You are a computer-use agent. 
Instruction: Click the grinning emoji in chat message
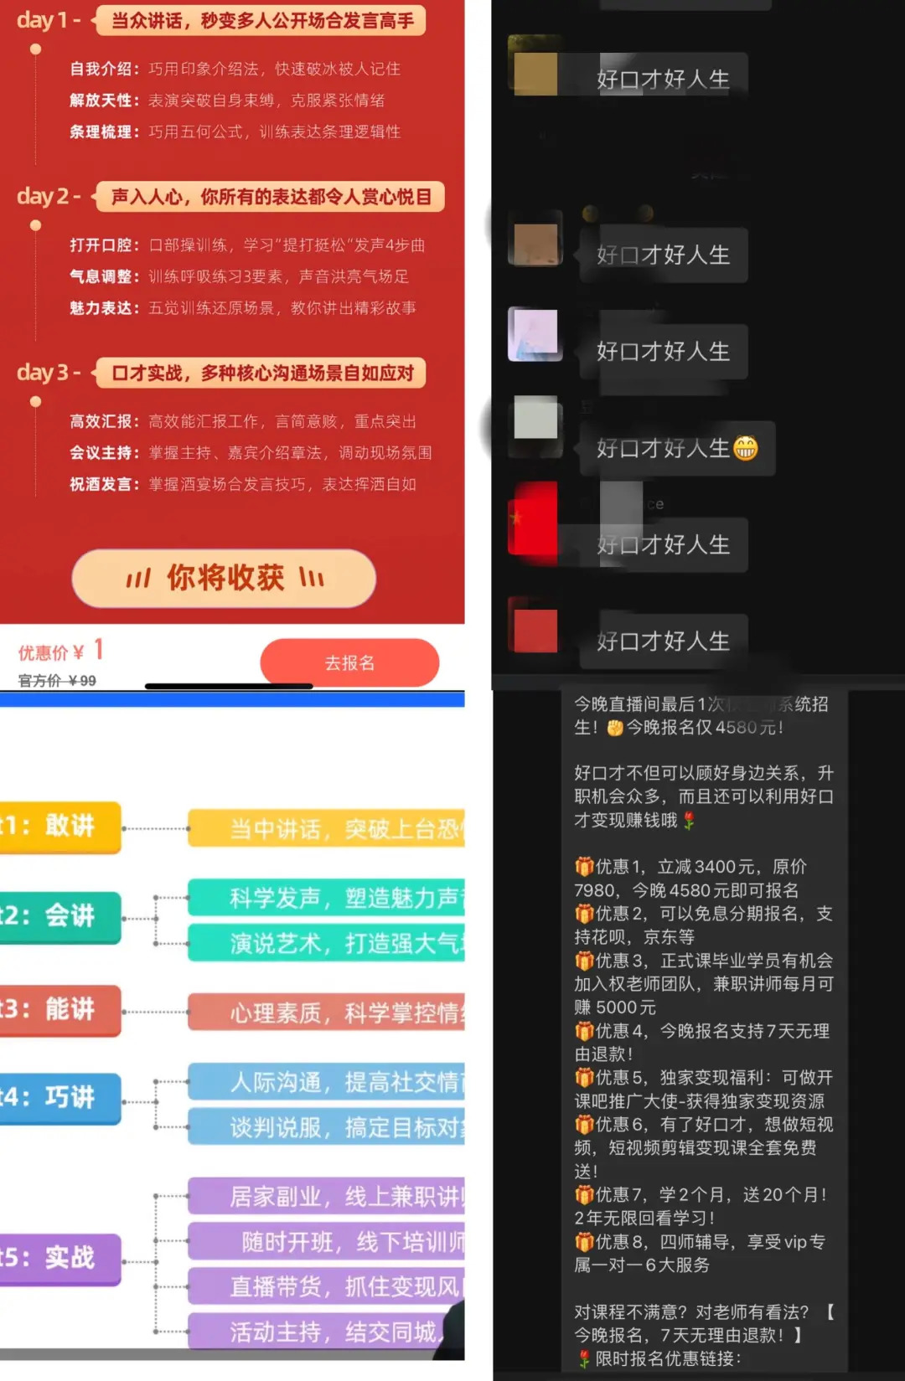pyautogui.click(x=745, y=449)
